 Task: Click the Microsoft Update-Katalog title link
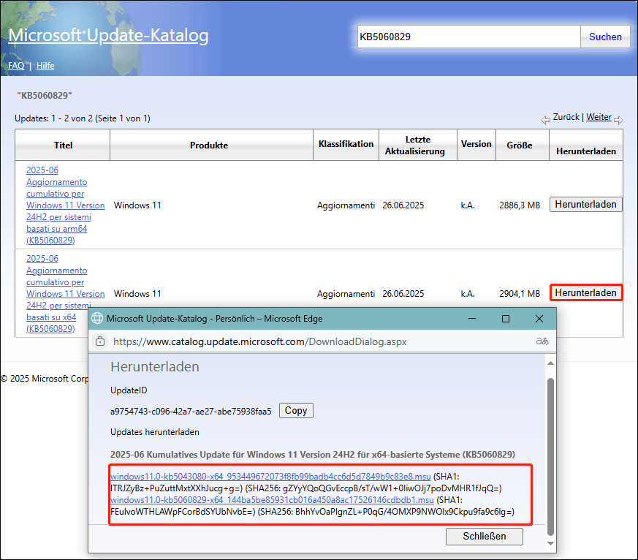[108, 35]
